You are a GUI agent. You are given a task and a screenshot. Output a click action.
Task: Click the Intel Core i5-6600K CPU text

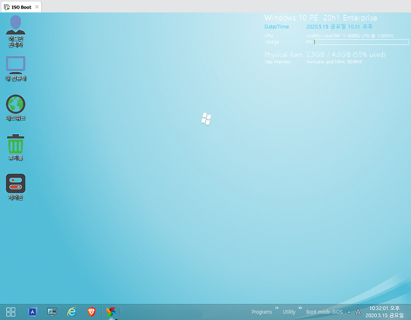(x=350, y=35)
